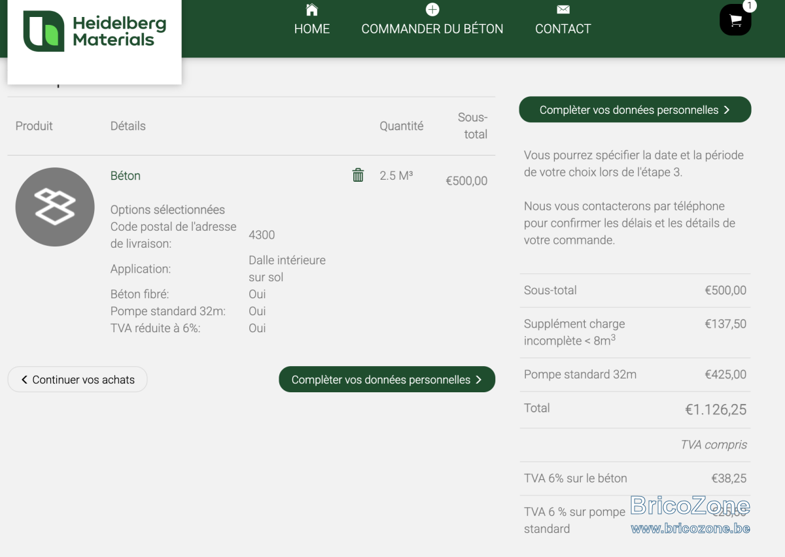Viewport: 785px width, 557px height.
Task: Click the envelope icon above CONTACT
Action: [563, 10]
